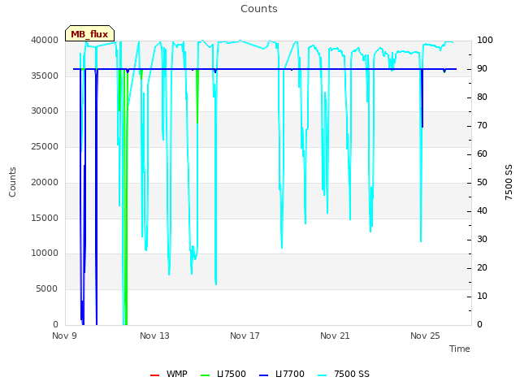Click the Nov 21 x-axis label
520x390 pixels.
point(335,336)
